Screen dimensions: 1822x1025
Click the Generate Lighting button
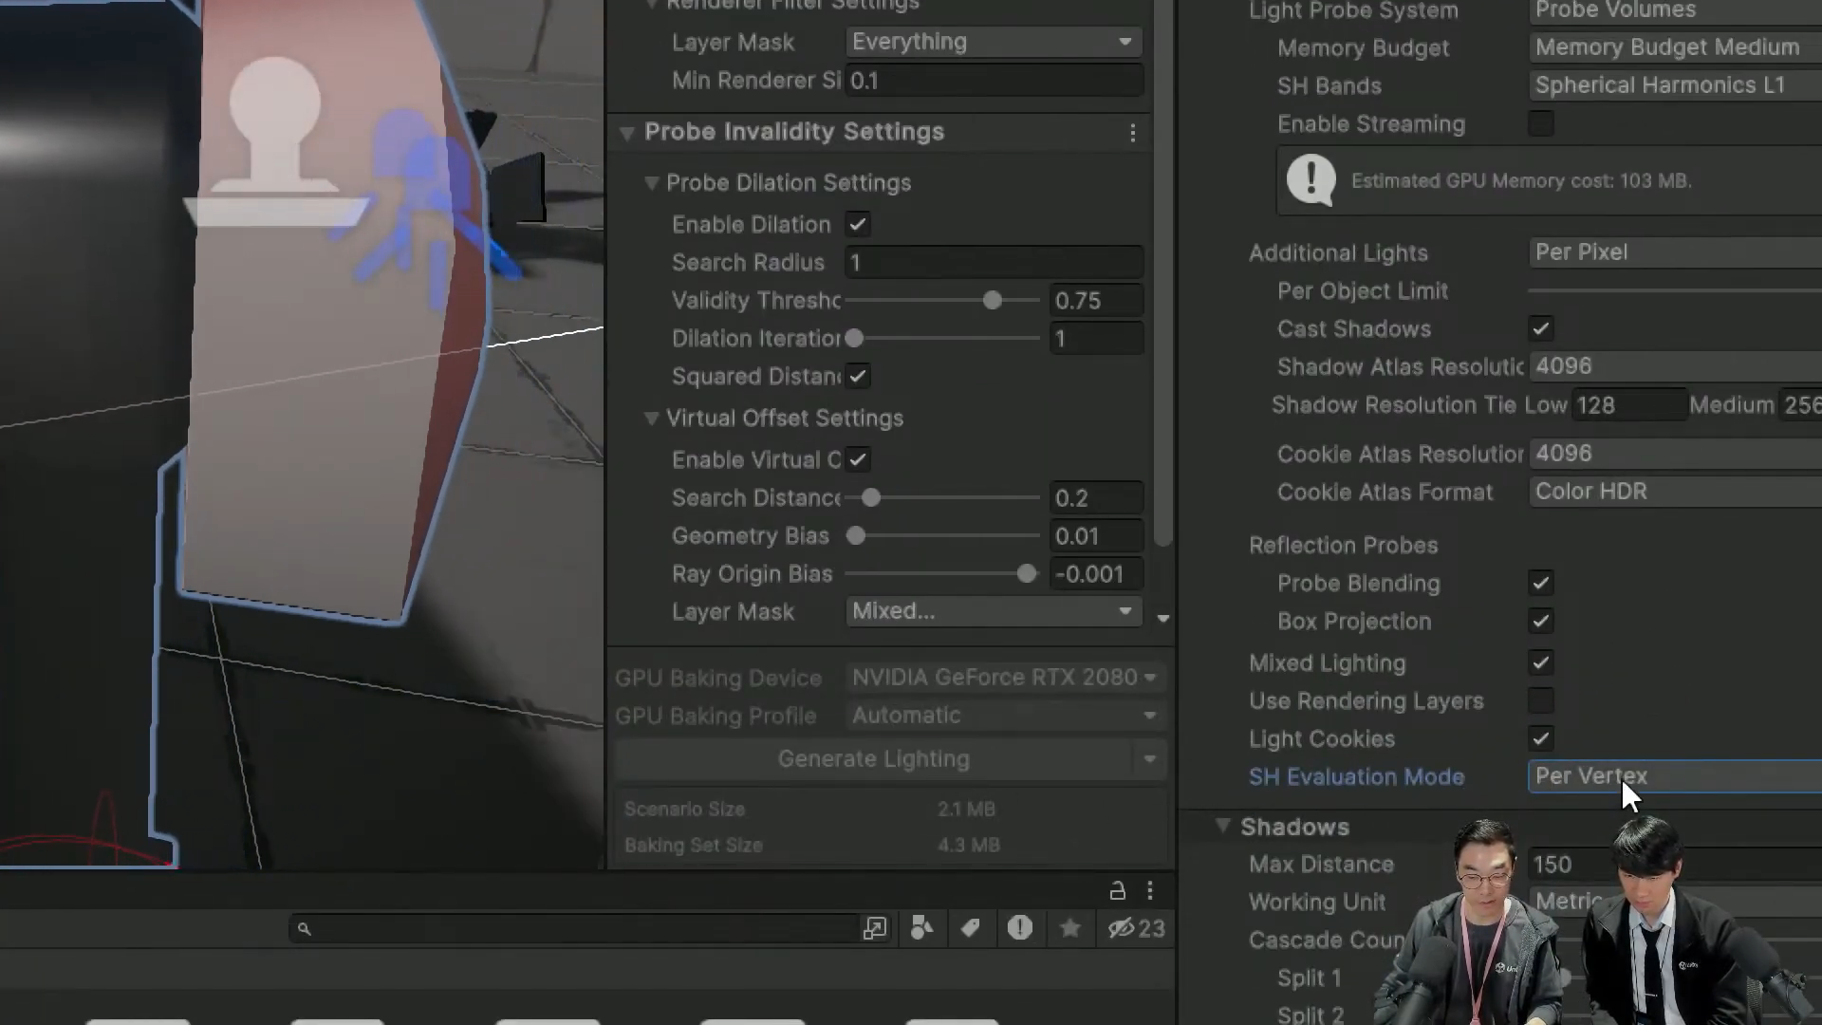point(873,759)
